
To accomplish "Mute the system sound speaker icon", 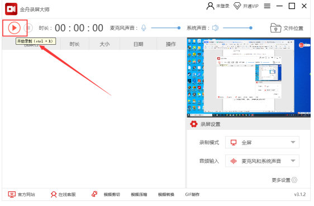I will (x=215, y=28).
